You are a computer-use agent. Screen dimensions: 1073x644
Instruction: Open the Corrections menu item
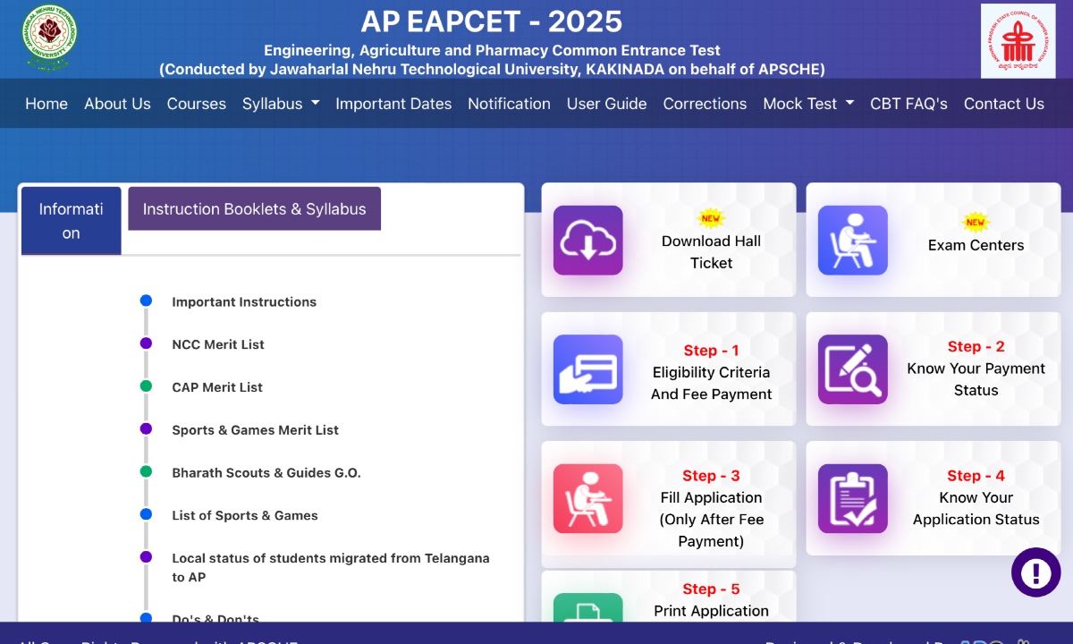point(705,104)
